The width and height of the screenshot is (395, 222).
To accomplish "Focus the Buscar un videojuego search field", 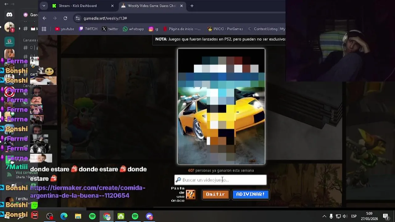I will [x=220, y=180].
